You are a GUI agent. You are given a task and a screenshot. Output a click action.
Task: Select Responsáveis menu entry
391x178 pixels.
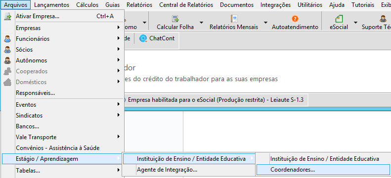click(x=63, y=93)
